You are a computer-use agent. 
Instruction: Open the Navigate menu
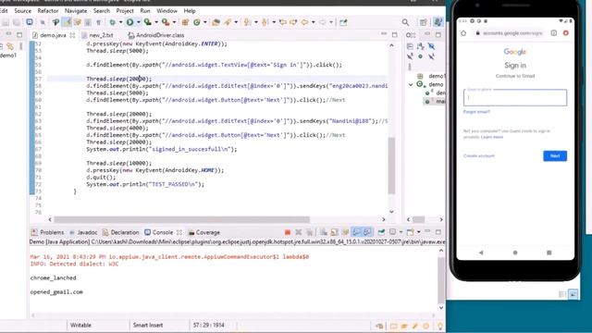76,11
